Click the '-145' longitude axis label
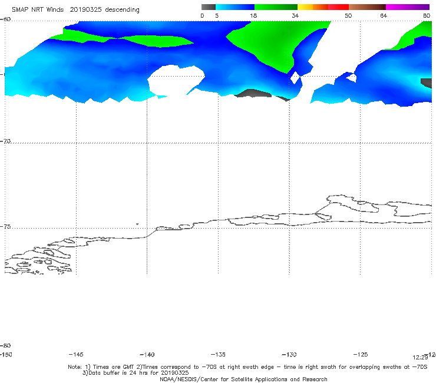Image resolution: width=436 pixels, height=383 pixels. (76, 355)
